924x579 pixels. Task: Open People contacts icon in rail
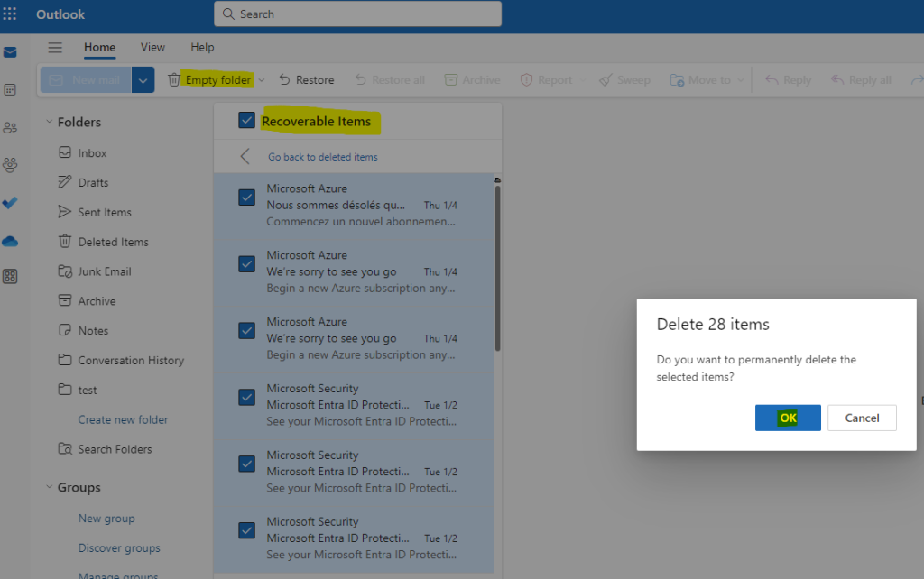point(10,127)
